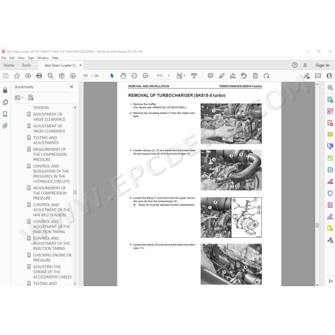
Task: Close the Skid Steer Loader document tab
Action: tap(80, 65)
